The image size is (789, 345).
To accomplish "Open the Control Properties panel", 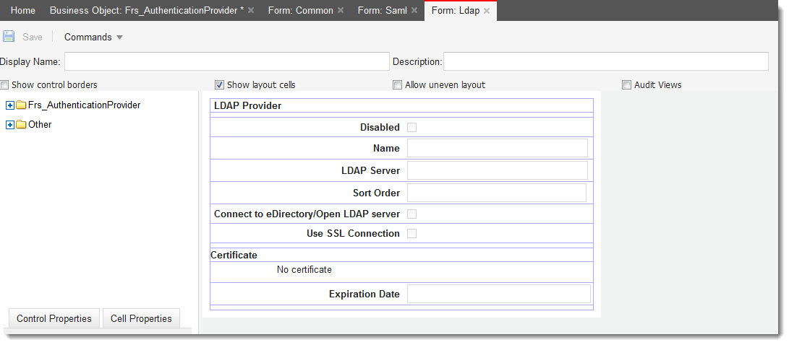I will pos(54,319).
